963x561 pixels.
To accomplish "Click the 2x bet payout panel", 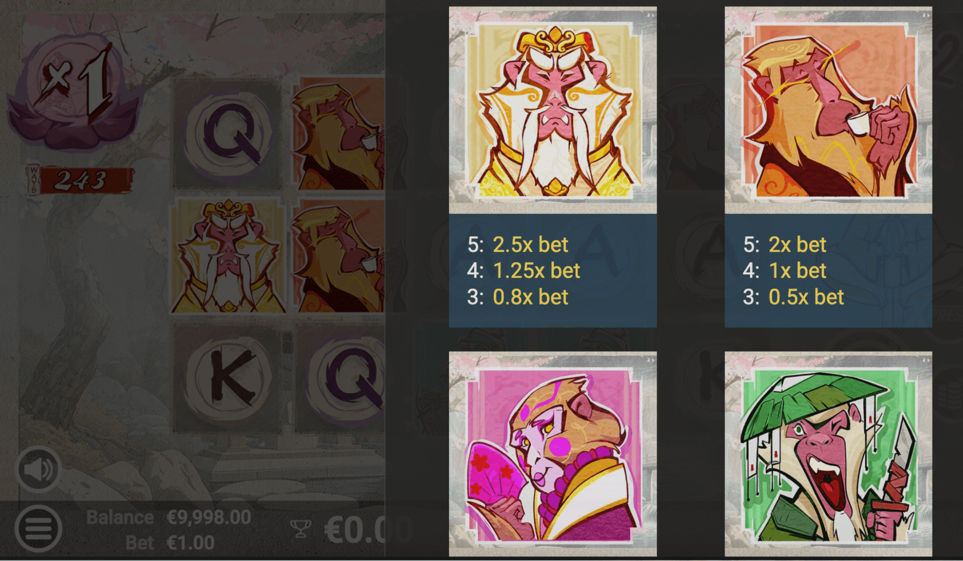I will (828, 271).
